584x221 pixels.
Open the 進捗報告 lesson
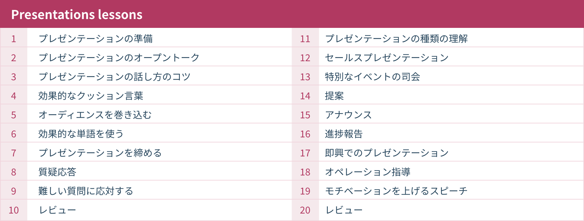click(x=344, y=134)
